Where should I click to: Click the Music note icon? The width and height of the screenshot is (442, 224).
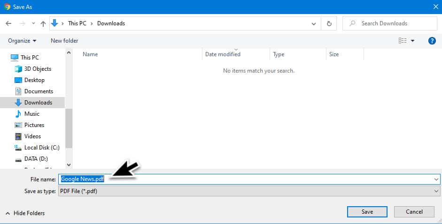18,114
